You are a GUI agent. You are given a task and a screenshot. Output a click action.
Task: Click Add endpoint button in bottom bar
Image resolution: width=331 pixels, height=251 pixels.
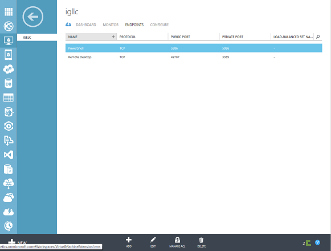coord(129,242)
